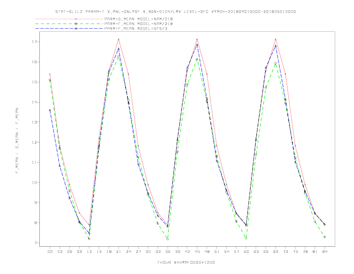Click x-axis forecast hour label 78
Image resolution: width=354 pixels, height=274 pixels.
pos(305,252)
